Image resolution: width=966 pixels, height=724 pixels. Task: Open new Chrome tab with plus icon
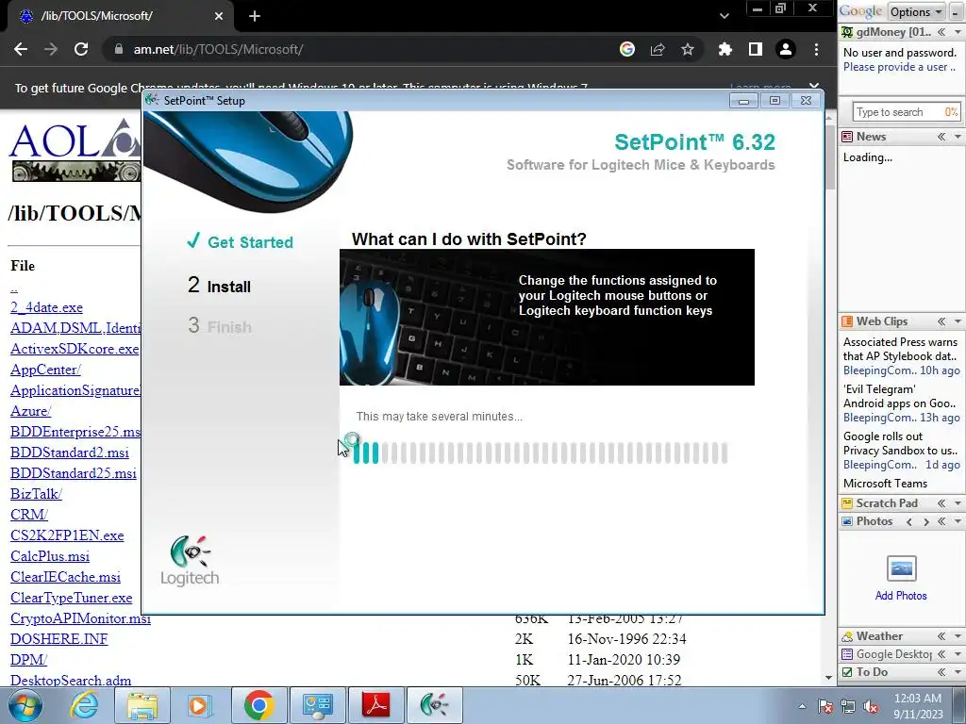tap(255, 16)
